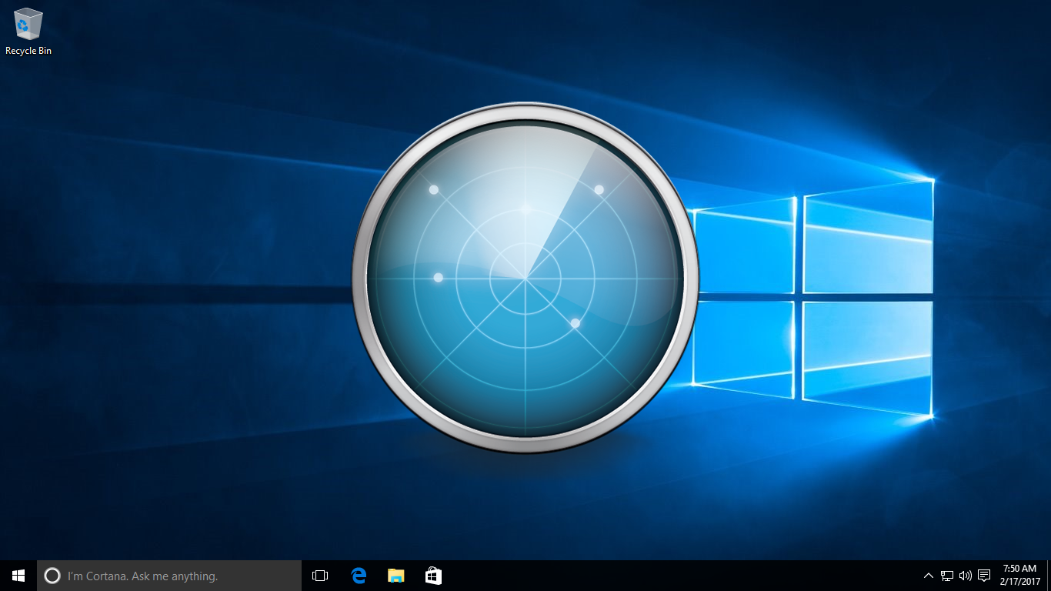Open File Explorer from the taskbar

pyautogui.click(x=395, y=576)
